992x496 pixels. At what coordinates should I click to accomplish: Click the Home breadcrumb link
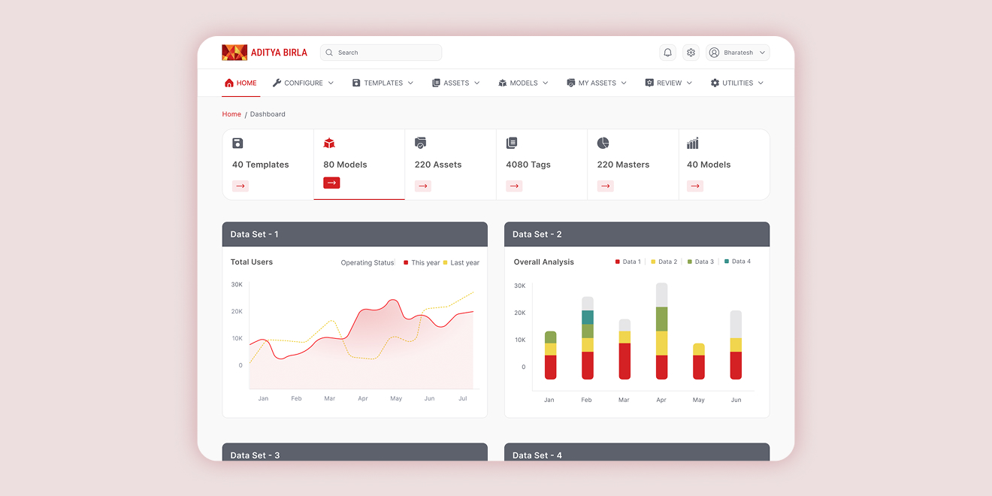click(231, 114)
